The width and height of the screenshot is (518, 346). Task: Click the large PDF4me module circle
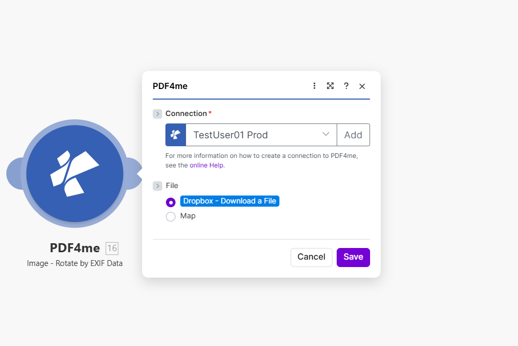[x=75, y=173]
